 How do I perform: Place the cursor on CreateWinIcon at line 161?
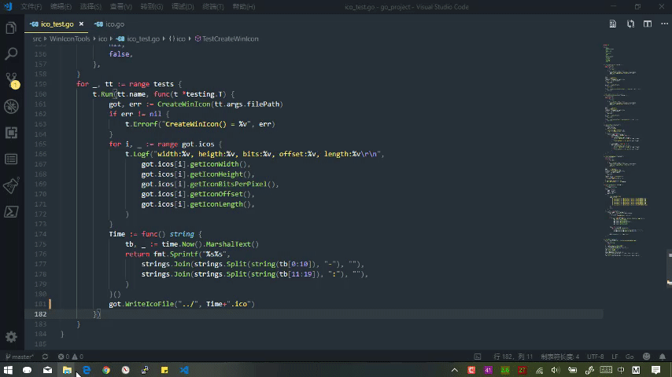point(184,104)
